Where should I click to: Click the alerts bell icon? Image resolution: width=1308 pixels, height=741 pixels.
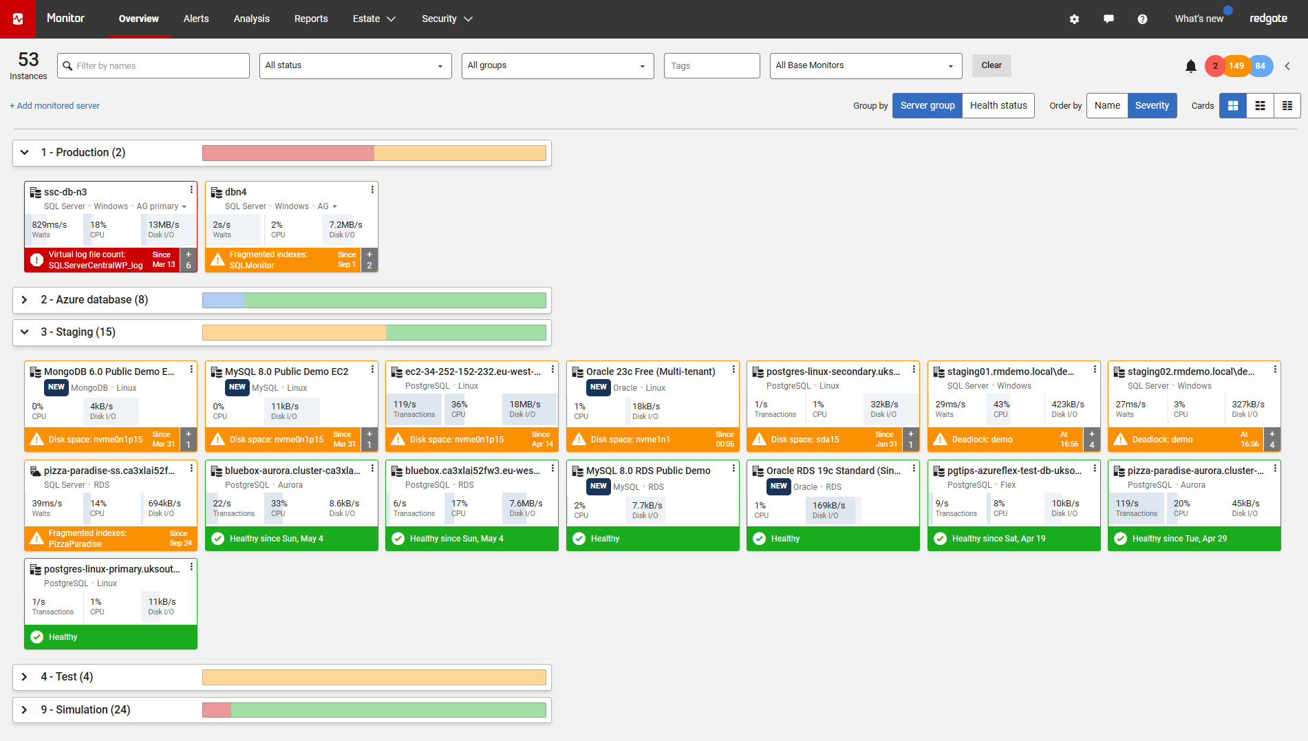[x=1191, y=66]
